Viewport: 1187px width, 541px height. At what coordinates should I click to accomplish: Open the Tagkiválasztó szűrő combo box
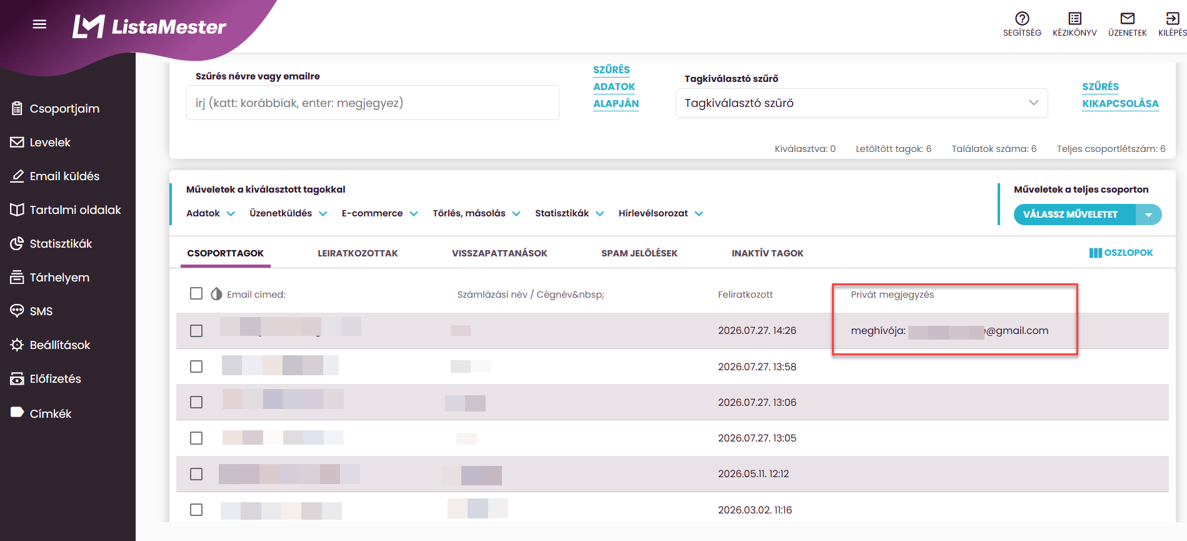coord(861,103)
